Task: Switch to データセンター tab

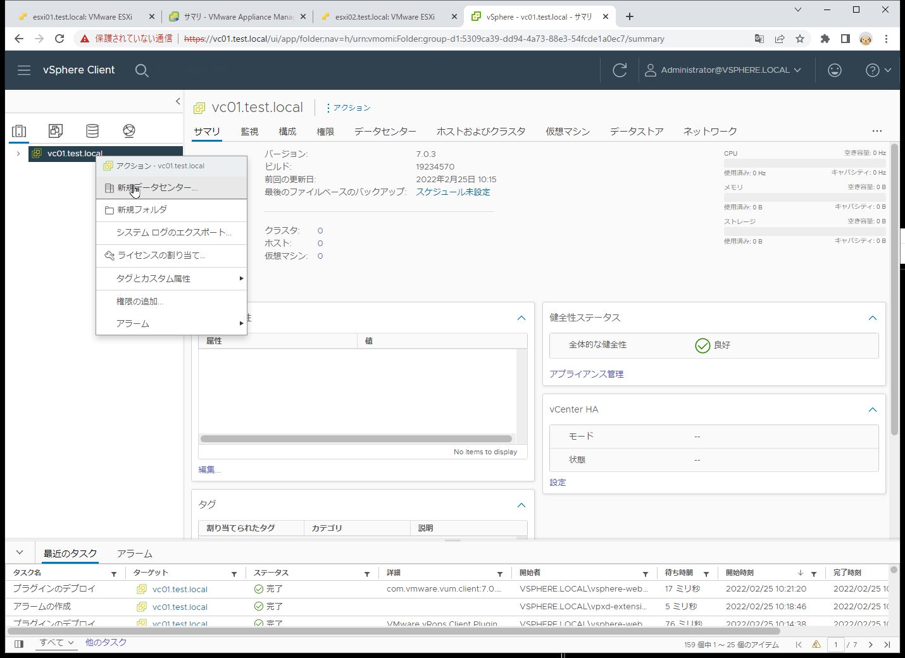Action: click(x=385, y=131)
